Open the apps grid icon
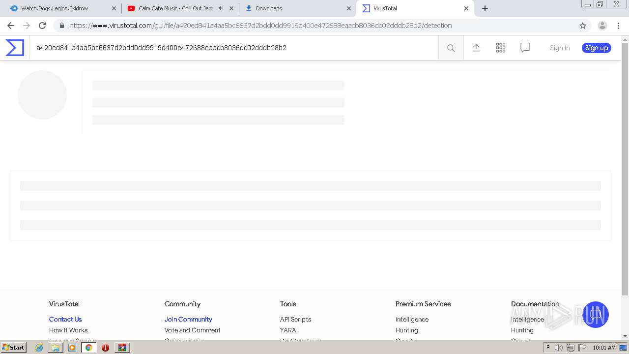Screen dimensions: 629x354 coord(501,48)
